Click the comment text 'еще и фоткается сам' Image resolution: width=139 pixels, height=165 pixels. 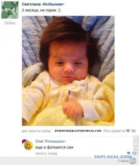click(x=54, y=147)
